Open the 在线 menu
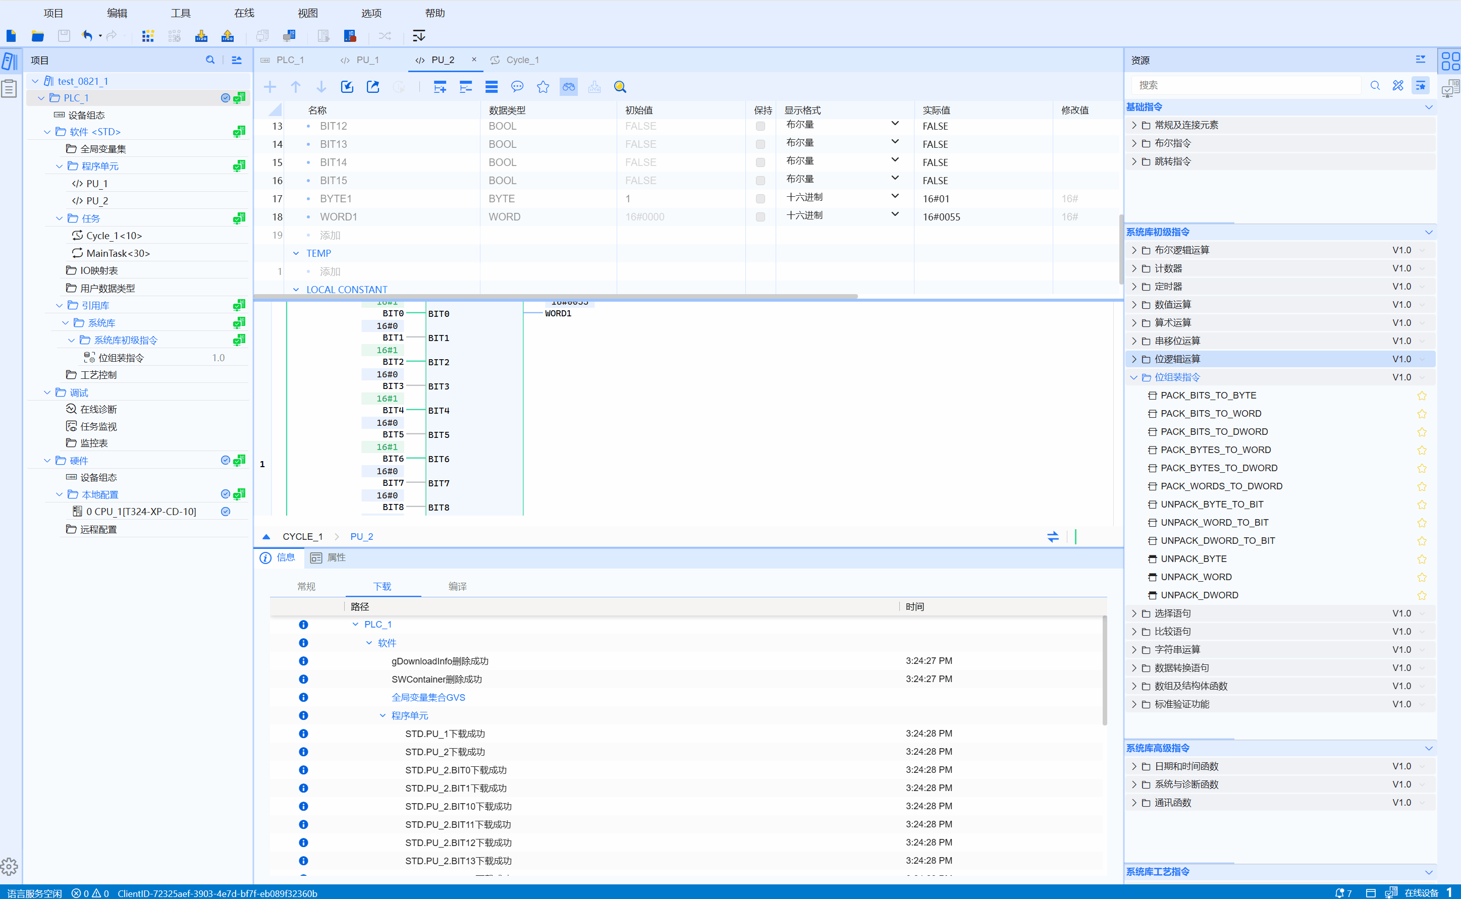The width and height of the screenshot is (1461, 899). click(x=244, y=13)
